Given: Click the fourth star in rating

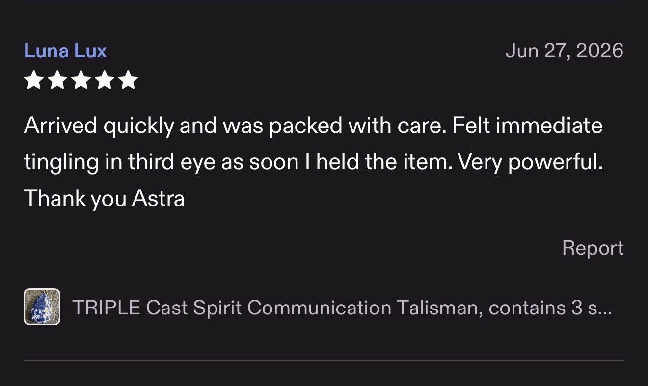Looking at the screenshot, I should pyautogui.click(x=105, y=80).
